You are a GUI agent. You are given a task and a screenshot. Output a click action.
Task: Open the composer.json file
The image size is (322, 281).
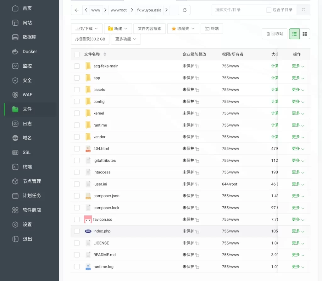tap(106, 196)
